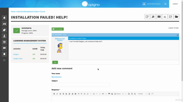The image size is (183, 102).
Task: Click the paste as text icon in editor
Action: tap(132, 94)
